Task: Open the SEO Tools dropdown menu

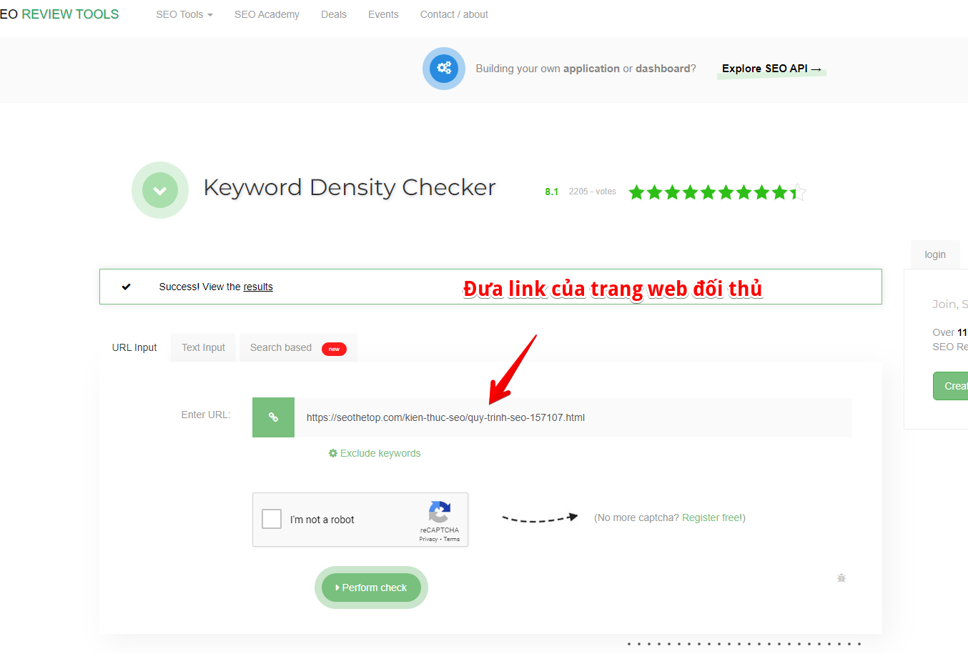Action: point(184,14)
